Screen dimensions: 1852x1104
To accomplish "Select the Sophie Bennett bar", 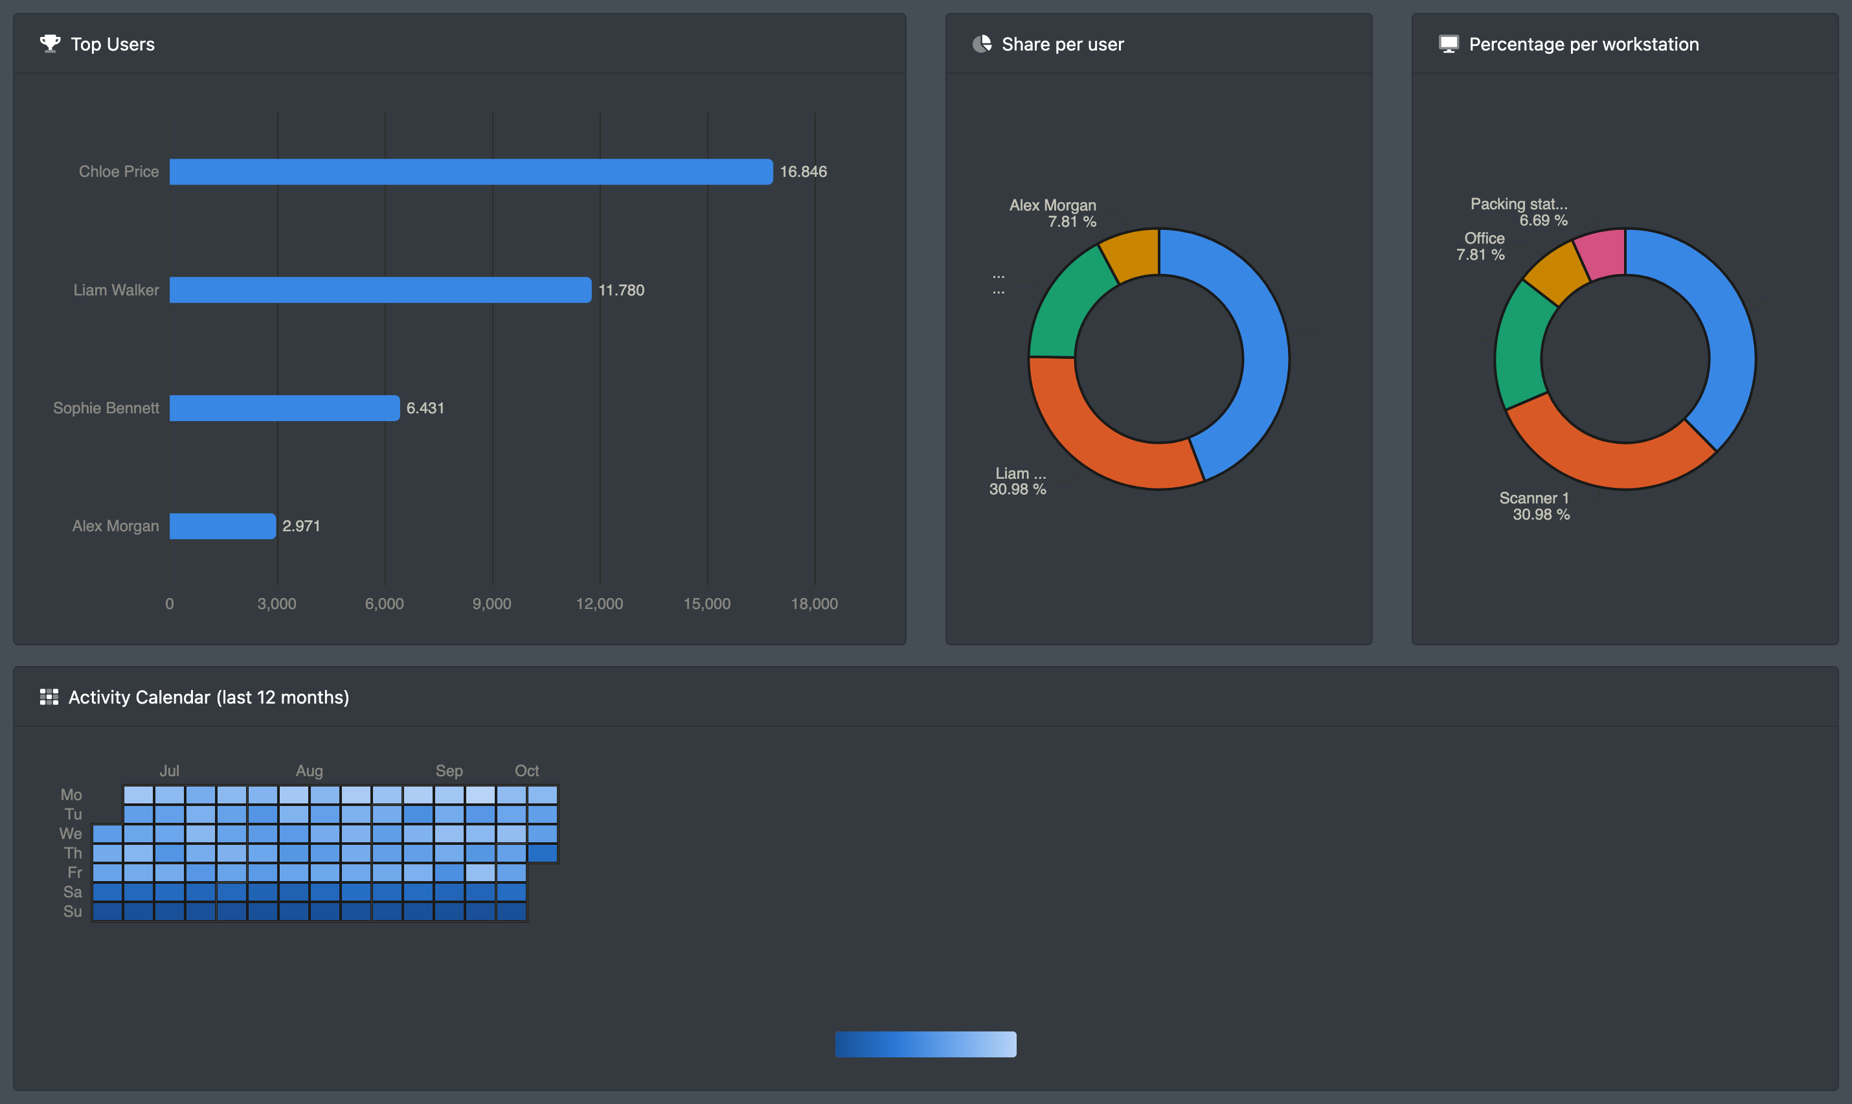I will click(x=284, y=408).
